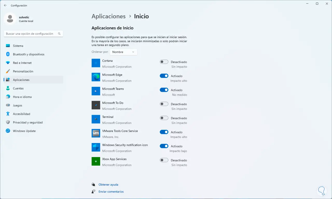
Task: Click the Aplicaciones de Inicio heading
Action: click(112, 28)
